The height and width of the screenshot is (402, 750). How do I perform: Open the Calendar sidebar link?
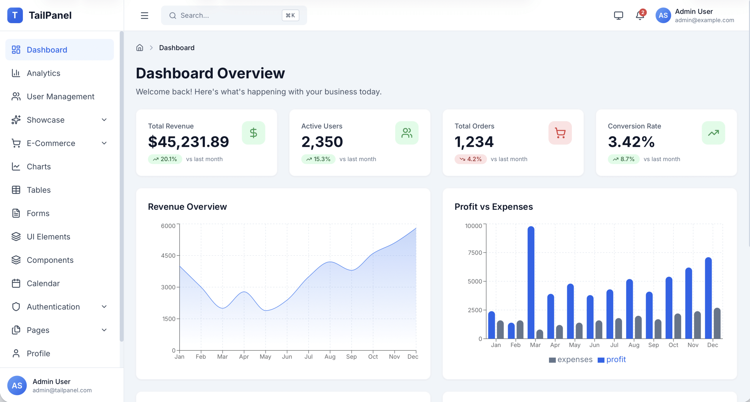43,283
